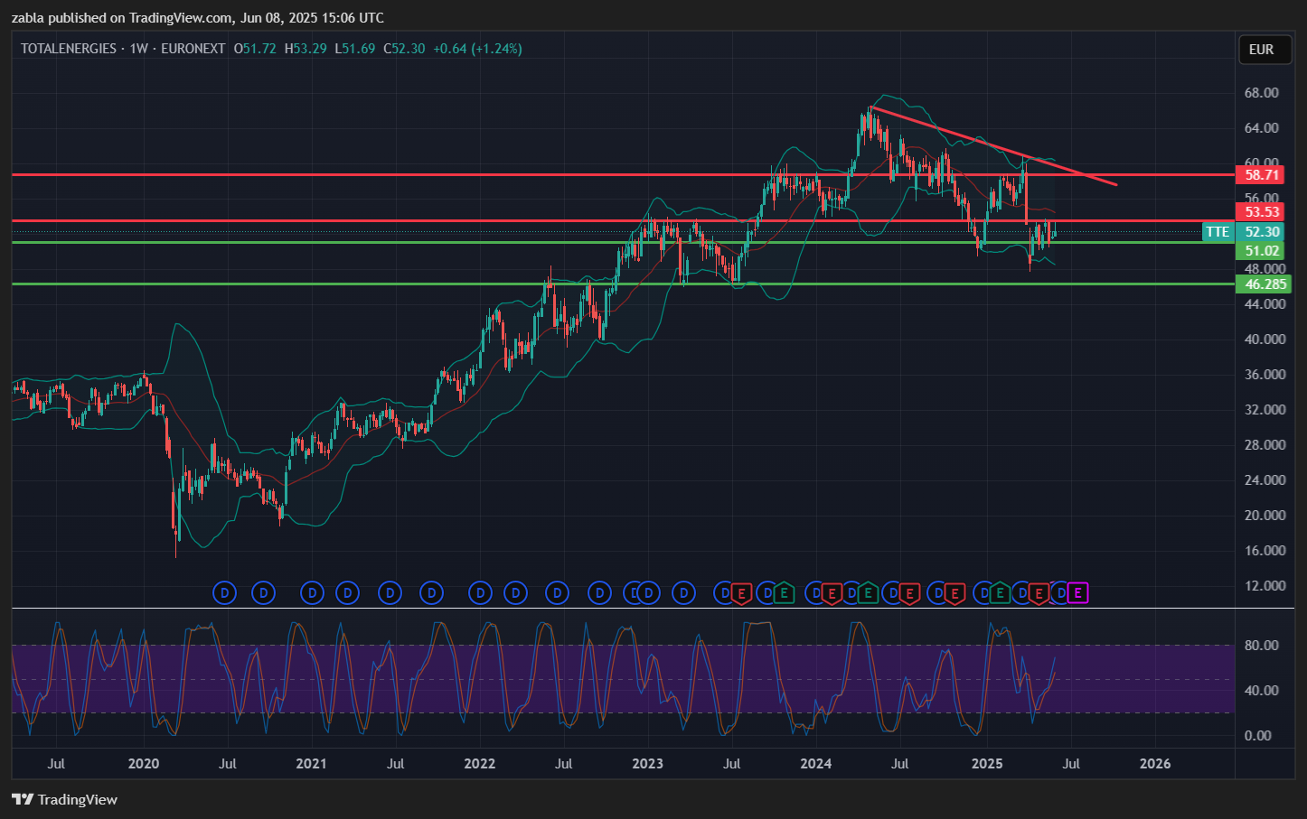
Task: Click the green 46.285 price label
Action: 1265,284
